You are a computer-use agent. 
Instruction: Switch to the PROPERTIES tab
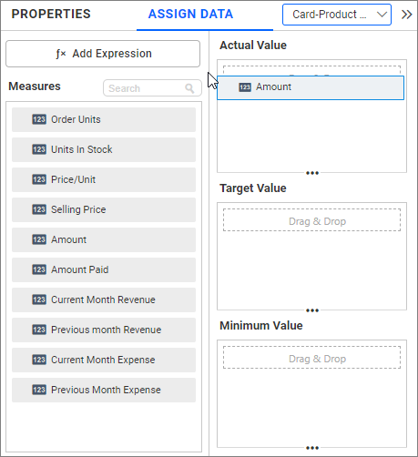51,14
